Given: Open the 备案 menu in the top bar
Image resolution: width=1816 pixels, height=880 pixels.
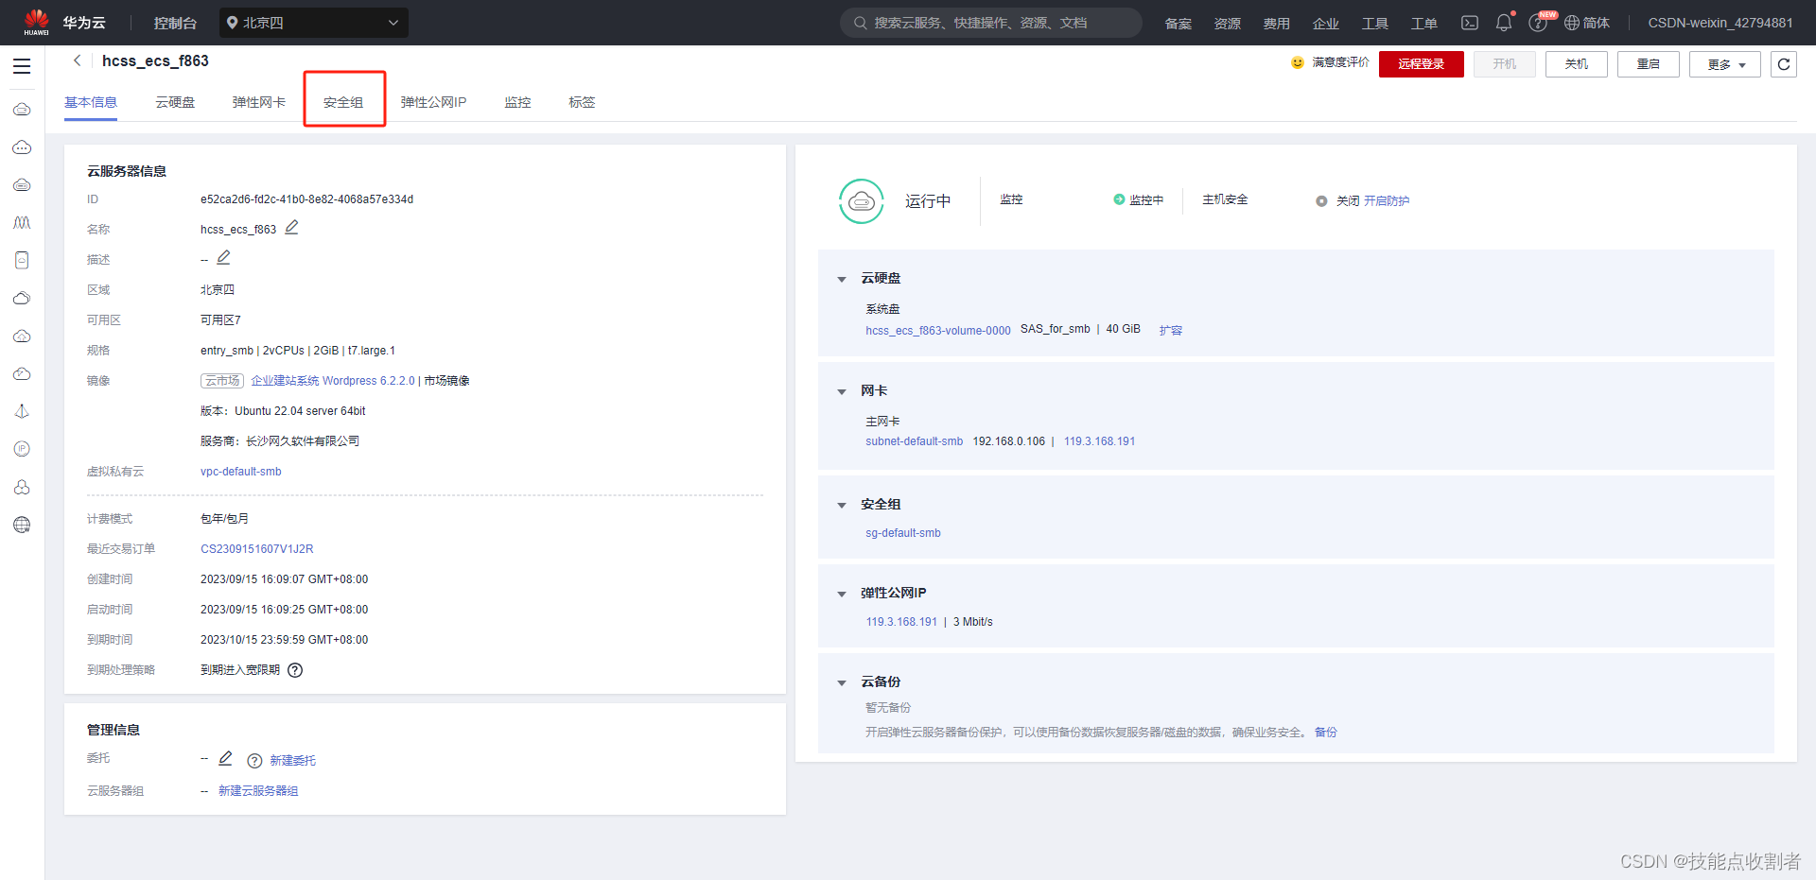Looking at the screenshot, I should 1179,23.
